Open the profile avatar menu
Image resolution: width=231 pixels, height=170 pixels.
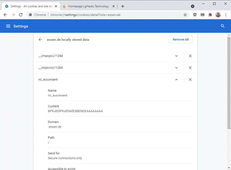[x=218, y=15]
